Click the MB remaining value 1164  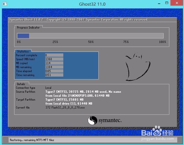click(x=54, y=67)
